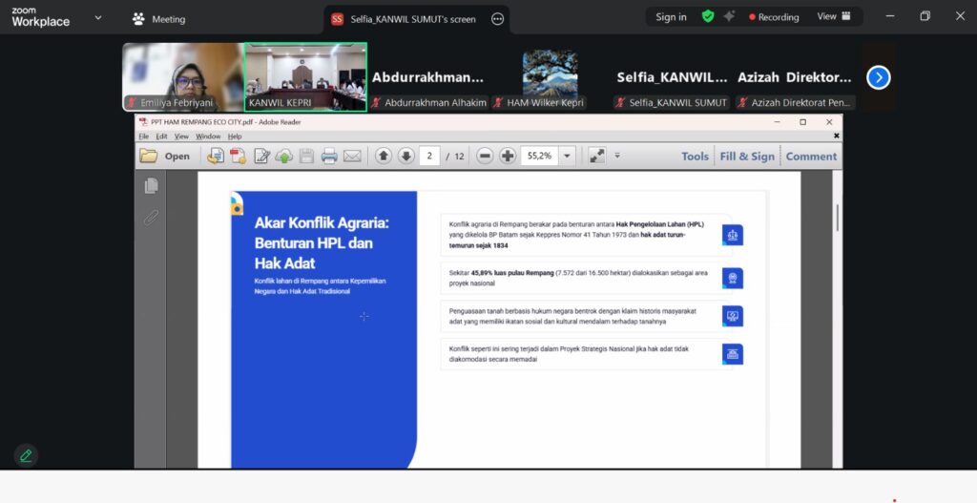
Task: Select HAM Wilker Kepri participant tile
Action: tap(550, 76)
